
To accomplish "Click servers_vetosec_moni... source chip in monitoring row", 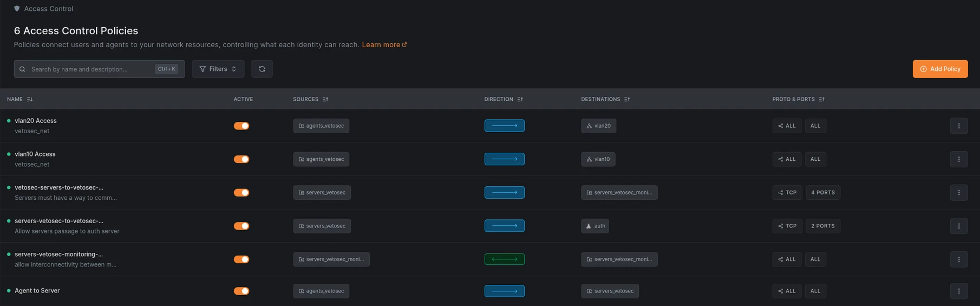I will (331, 259).
